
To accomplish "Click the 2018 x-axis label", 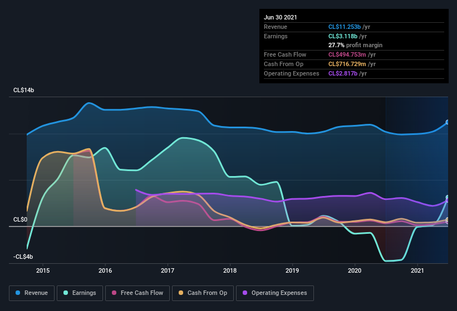I will point(230,270).
